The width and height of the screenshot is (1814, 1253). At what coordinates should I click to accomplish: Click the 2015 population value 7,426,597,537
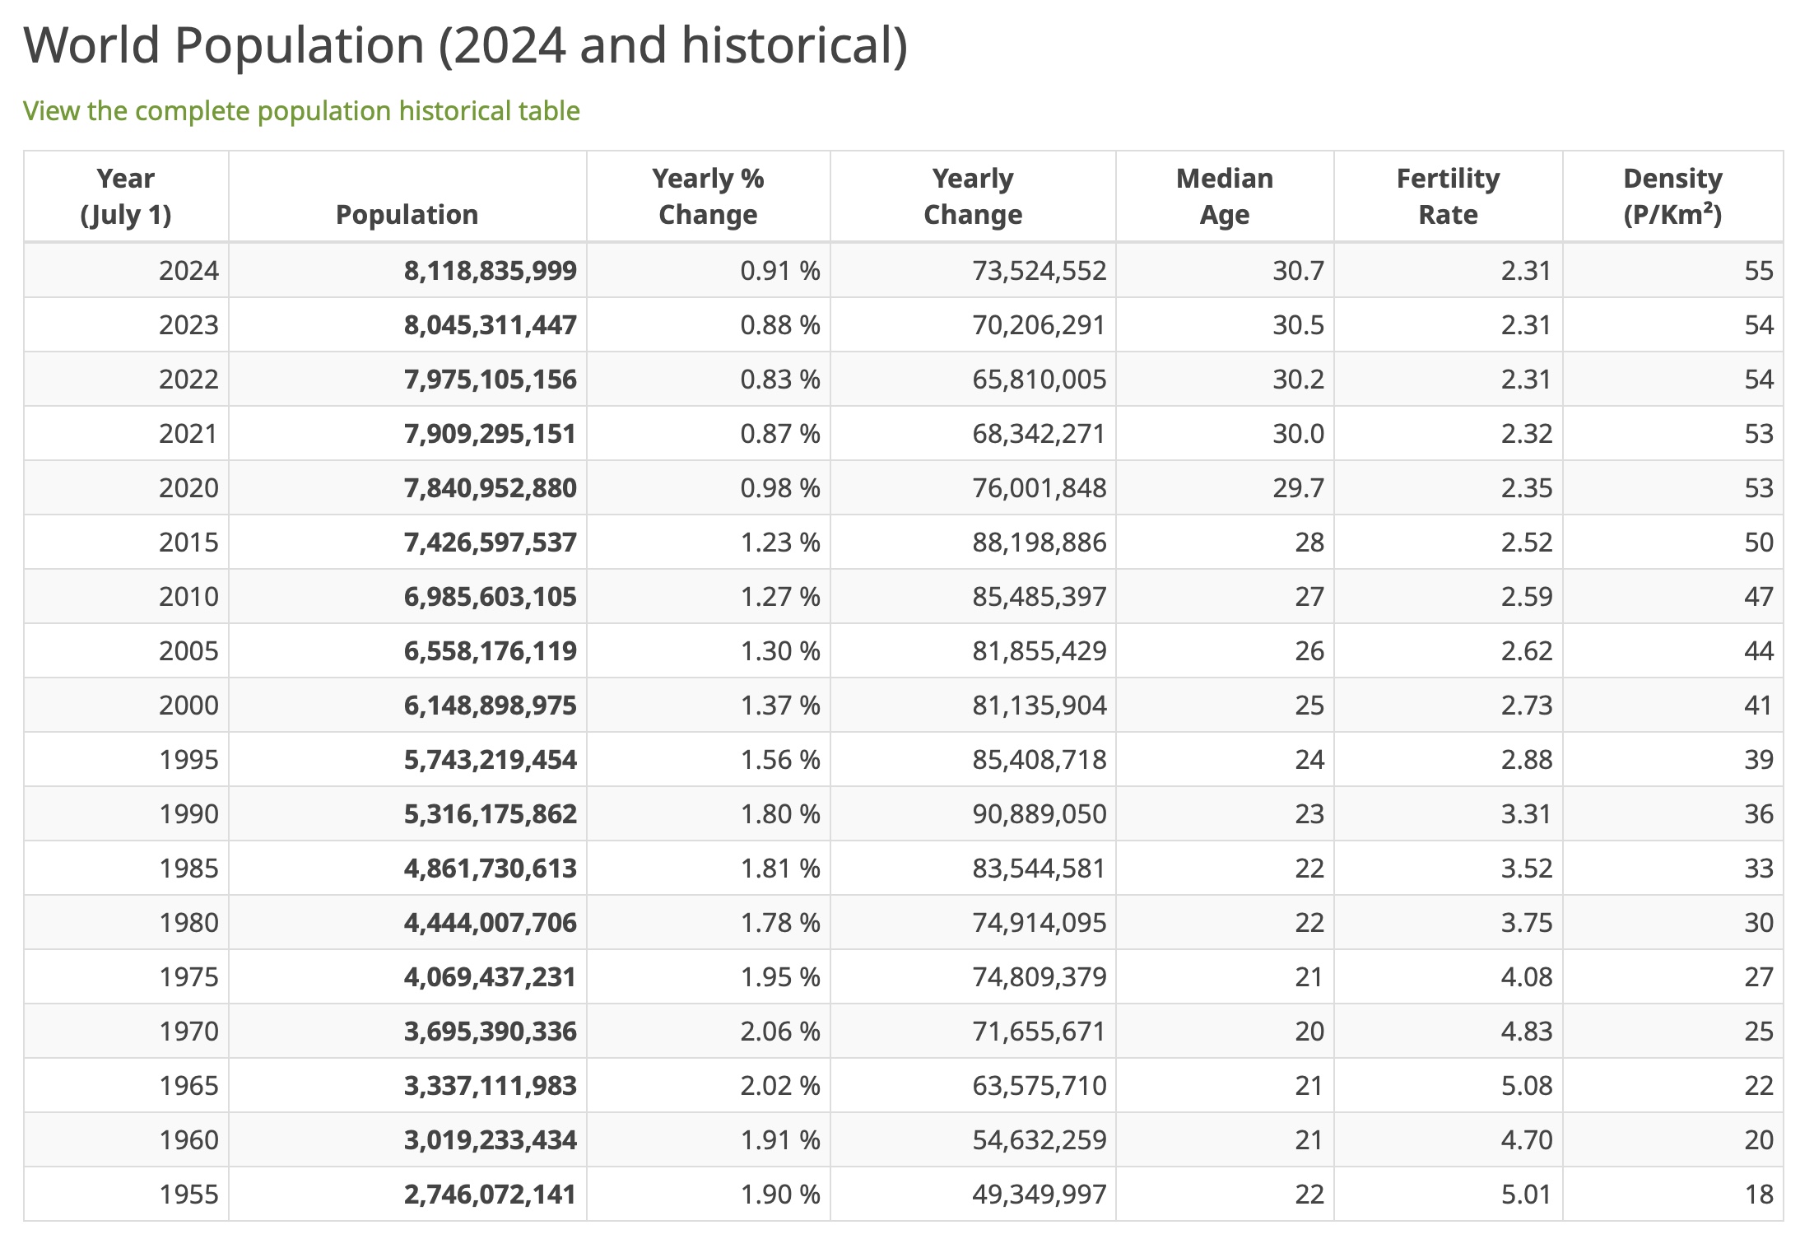point(490,543)
